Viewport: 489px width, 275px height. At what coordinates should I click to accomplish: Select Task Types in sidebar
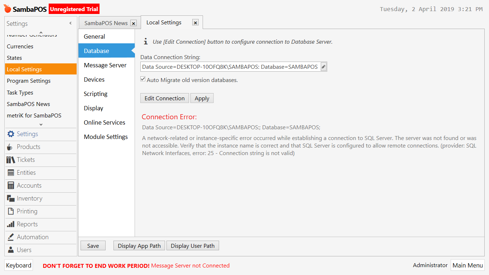pos(41,92)
